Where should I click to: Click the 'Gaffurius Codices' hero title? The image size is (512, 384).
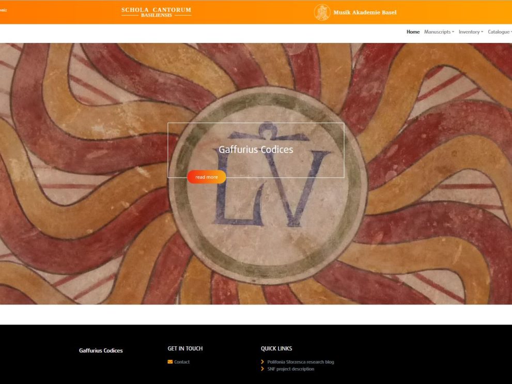click(x=256, y=149)
